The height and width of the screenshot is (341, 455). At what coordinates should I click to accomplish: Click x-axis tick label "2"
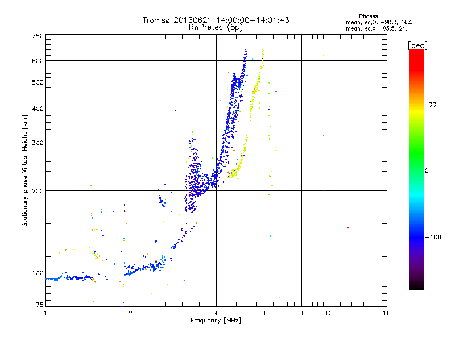click(131, 313)
